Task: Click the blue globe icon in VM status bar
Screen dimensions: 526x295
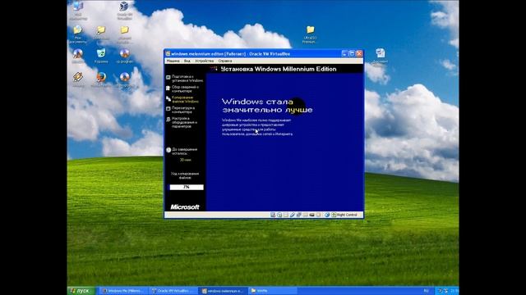Action: (327, 215)
